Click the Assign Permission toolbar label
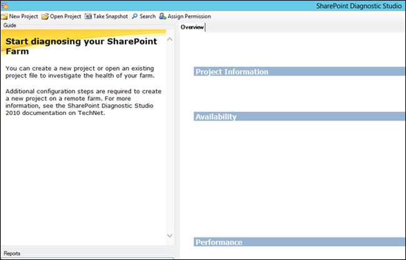Viewport: 406px width, 260px height. pyautogui.click(x=189, y=16)
